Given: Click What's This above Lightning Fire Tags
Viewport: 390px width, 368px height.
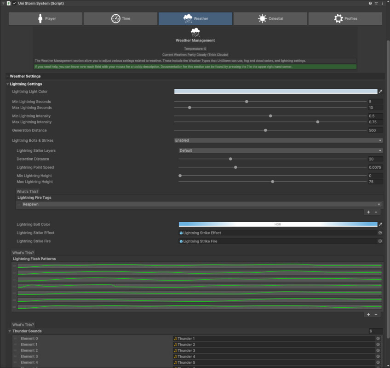Looking at the screenshot, I should tap(28, 191).
